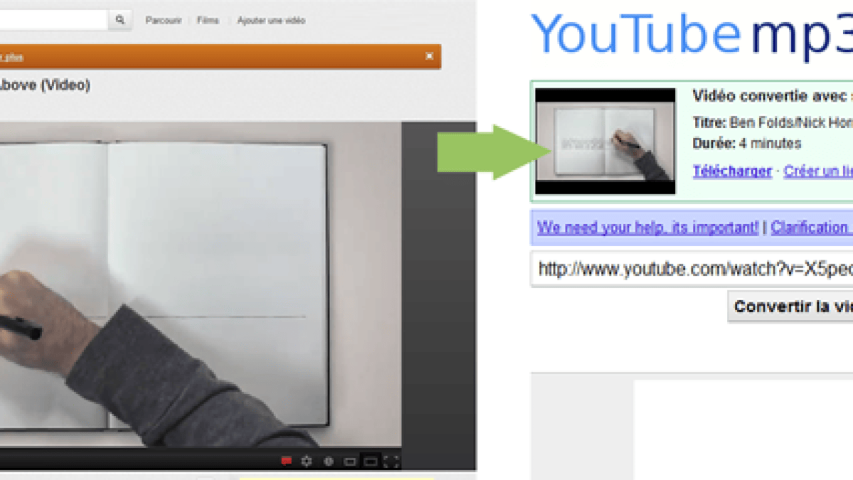Click the Convertir la vidéo button
This screenshot has width=853, height=480.
[790, 306]
